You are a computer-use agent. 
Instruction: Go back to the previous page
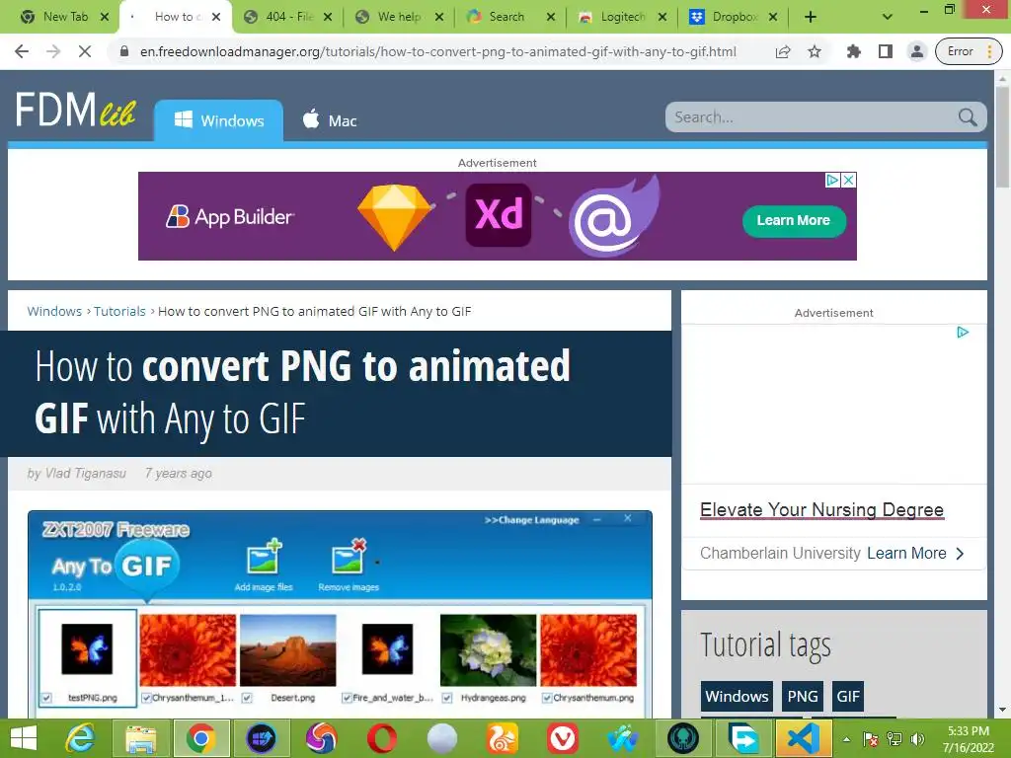click(x=22, y=51)
